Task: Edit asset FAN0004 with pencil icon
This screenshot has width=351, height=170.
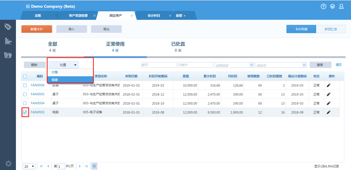Action: pyautogui.click(x=328, y=103)
